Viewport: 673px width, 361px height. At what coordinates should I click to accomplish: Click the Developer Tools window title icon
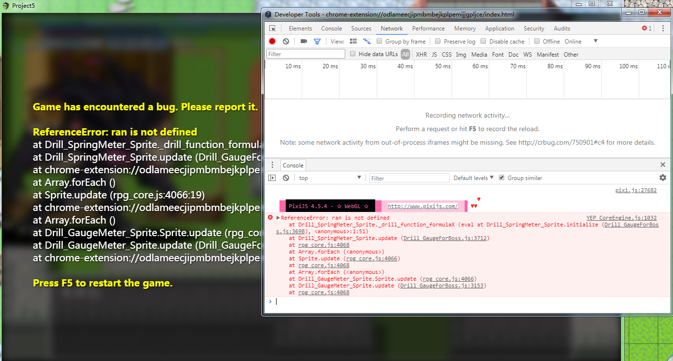pos(268,15)
